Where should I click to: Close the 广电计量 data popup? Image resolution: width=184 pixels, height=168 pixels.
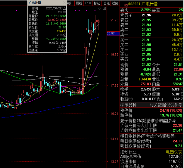(x=64, y=3)
